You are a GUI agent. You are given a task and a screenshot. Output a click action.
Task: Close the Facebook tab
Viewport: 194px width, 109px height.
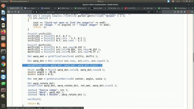coord(55,8)
